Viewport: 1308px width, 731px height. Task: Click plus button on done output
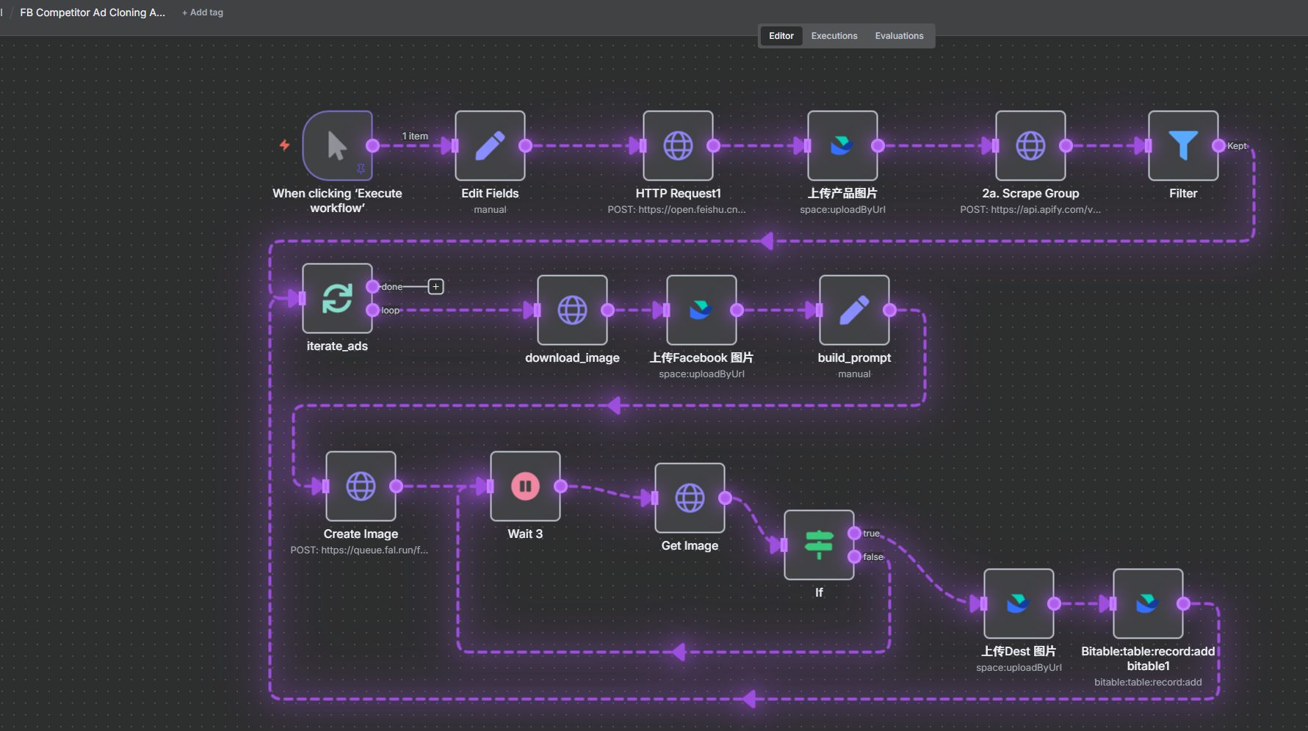(x=436, y=286)
